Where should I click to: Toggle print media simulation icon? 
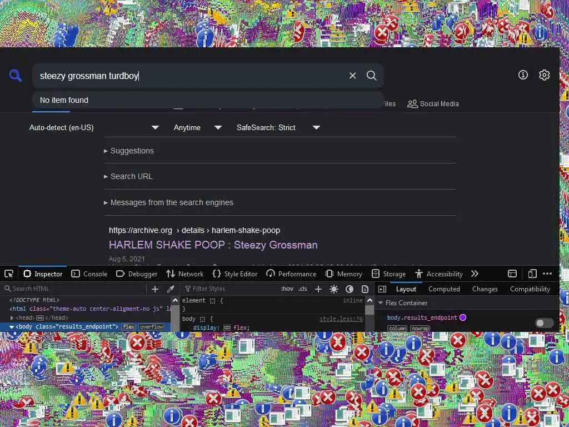[x=365, y=289]
